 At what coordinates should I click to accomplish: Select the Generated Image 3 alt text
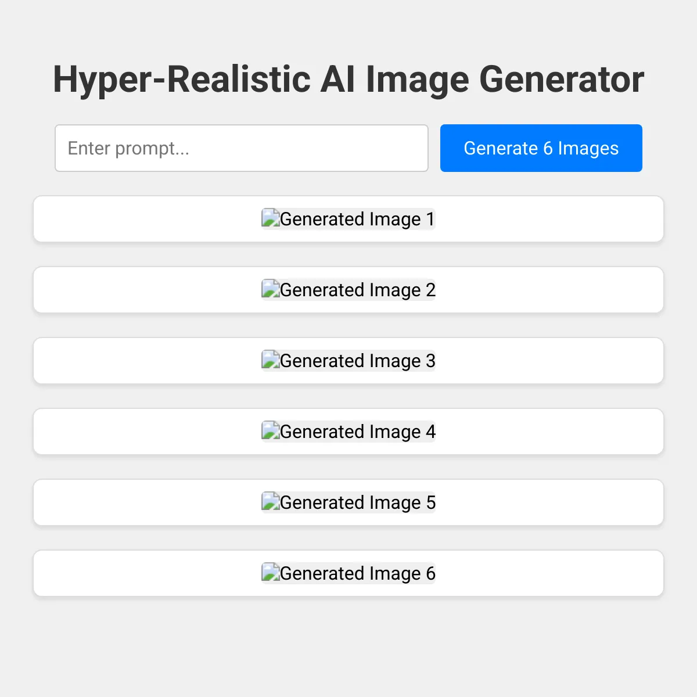357,361
